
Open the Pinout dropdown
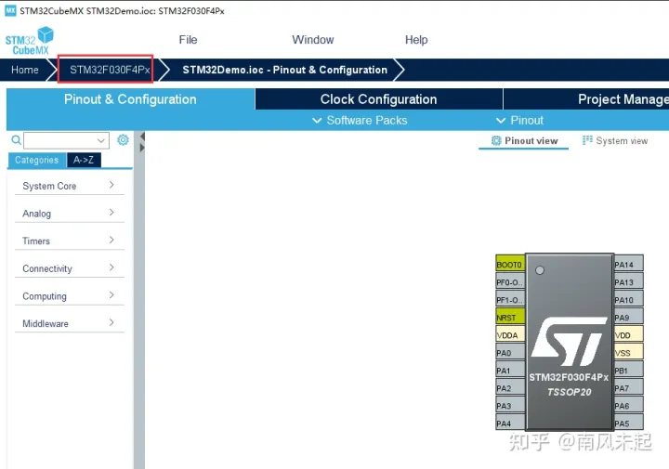click(519, 120)
